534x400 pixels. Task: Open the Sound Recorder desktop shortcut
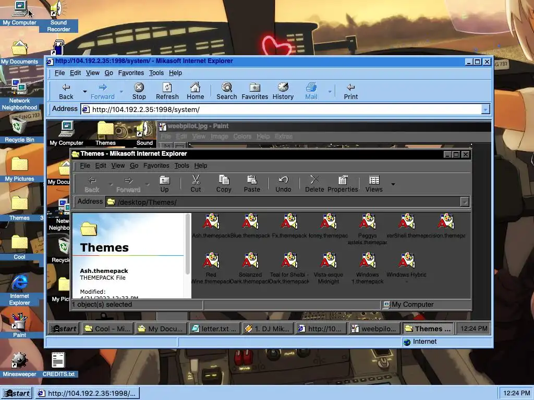58,16
